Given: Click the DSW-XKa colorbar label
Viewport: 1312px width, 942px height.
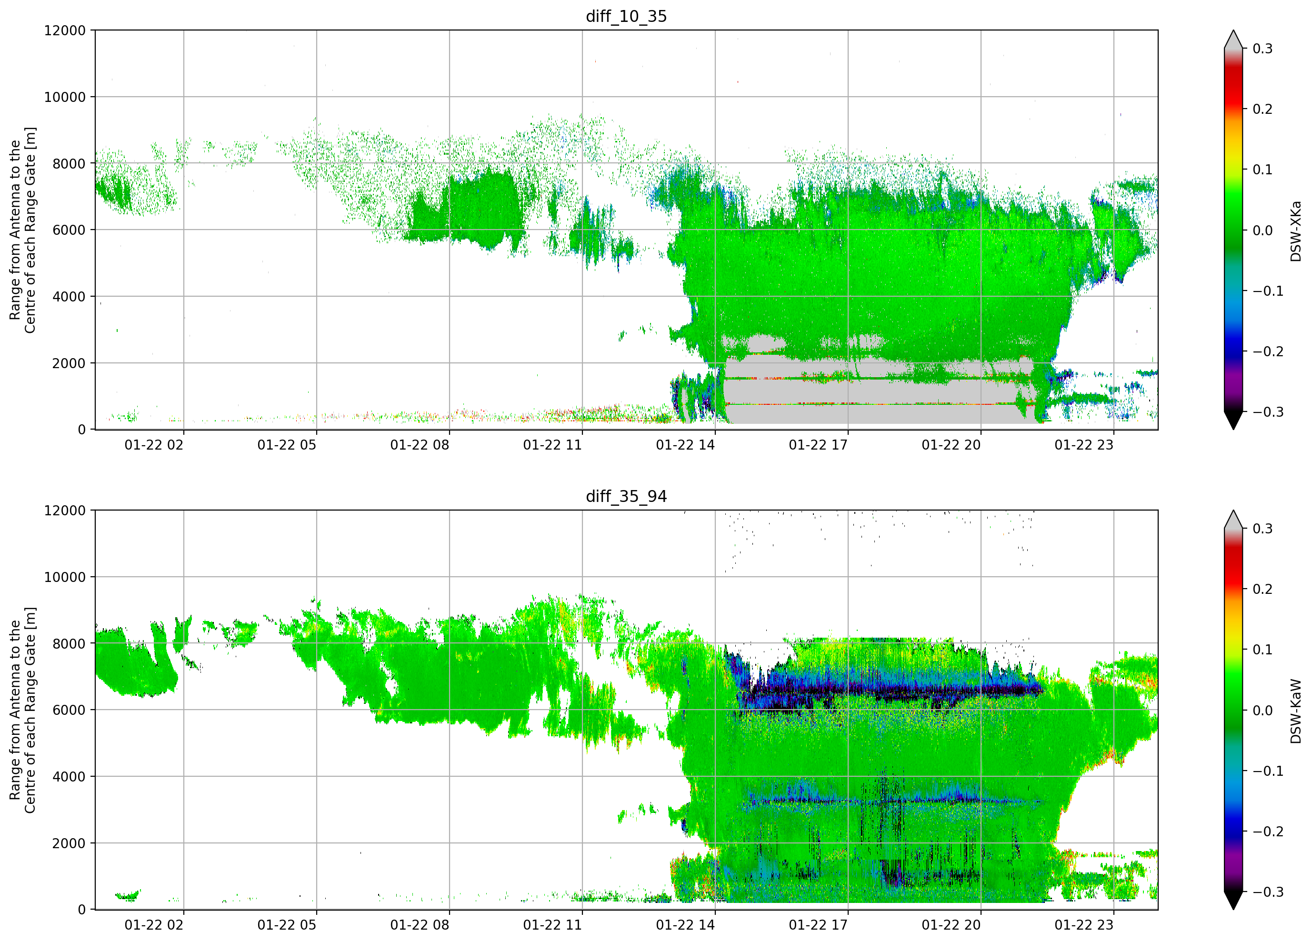Looking at the screenshot, I should pos(1295,231).
